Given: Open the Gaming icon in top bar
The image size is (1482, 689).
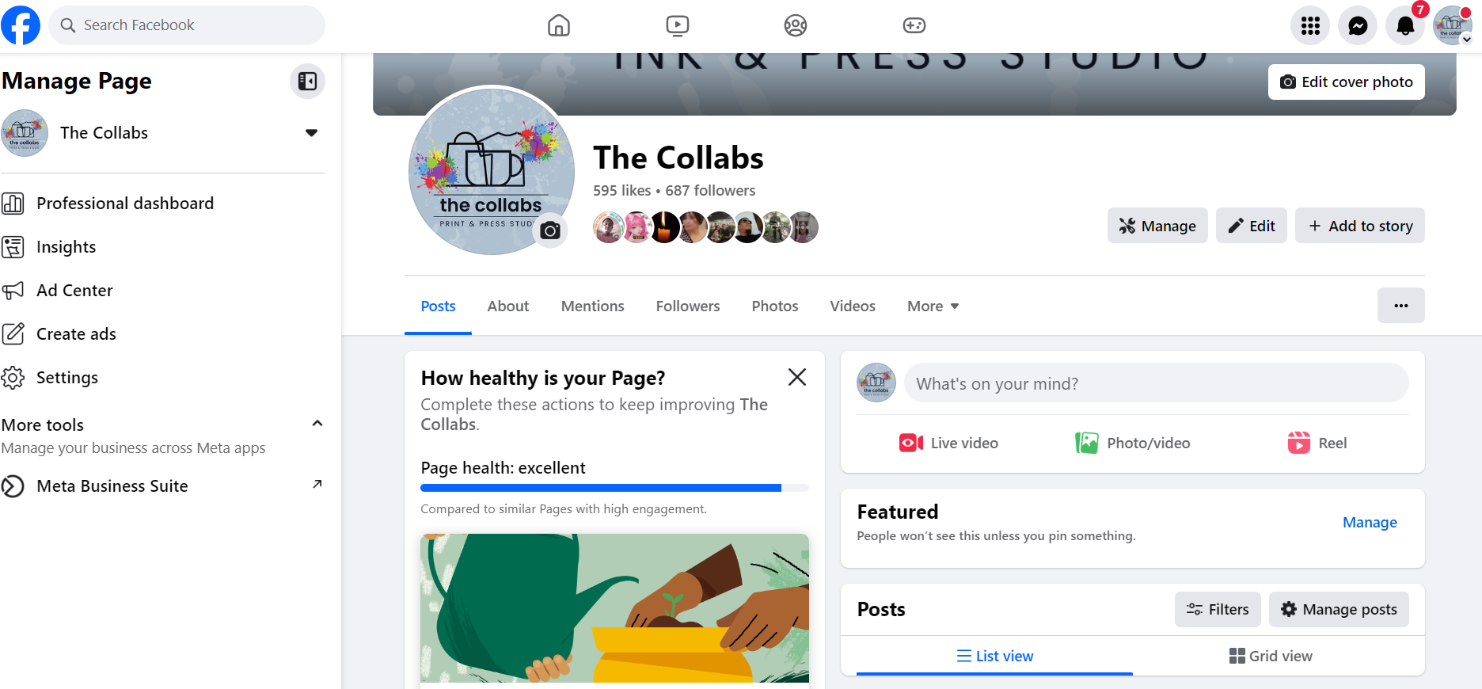Looking at the screenshot, I should coord(914,25).
